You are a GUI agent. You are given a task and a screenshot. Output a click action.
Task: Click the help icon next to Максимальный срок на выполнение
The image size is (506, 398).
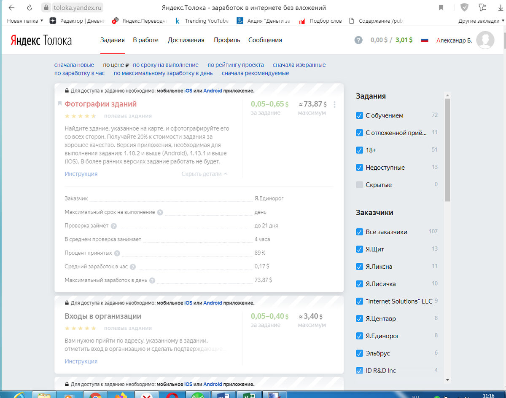160,212
